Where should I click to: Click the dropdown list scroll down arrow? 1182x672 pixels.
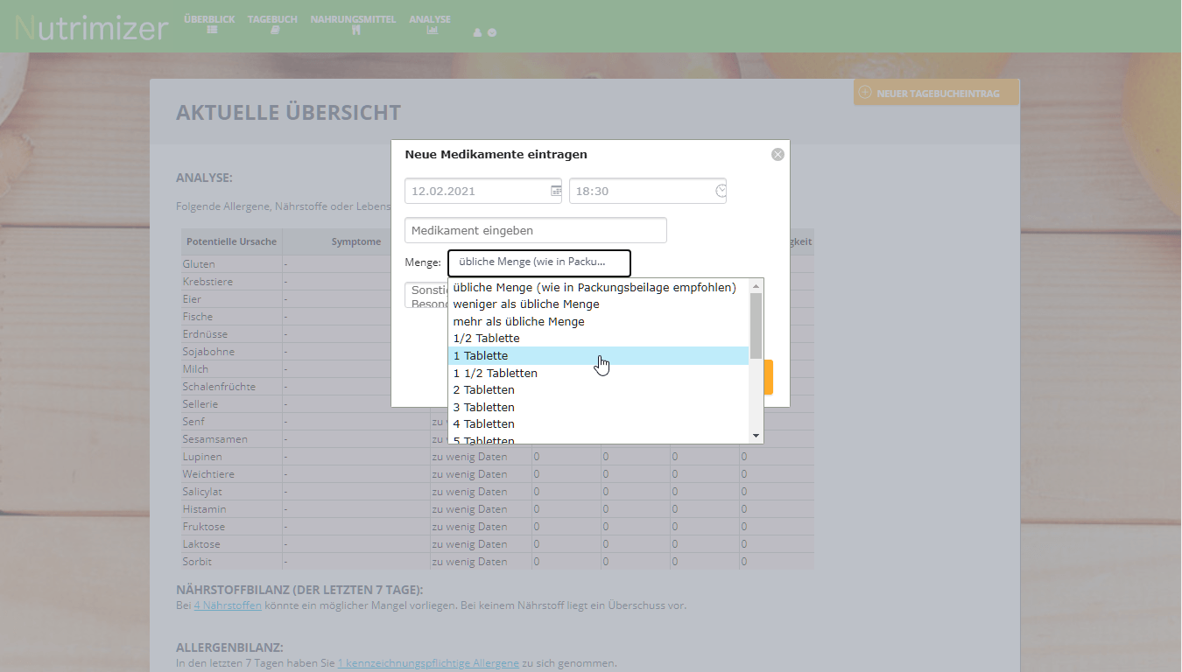(x=756, y=436)
